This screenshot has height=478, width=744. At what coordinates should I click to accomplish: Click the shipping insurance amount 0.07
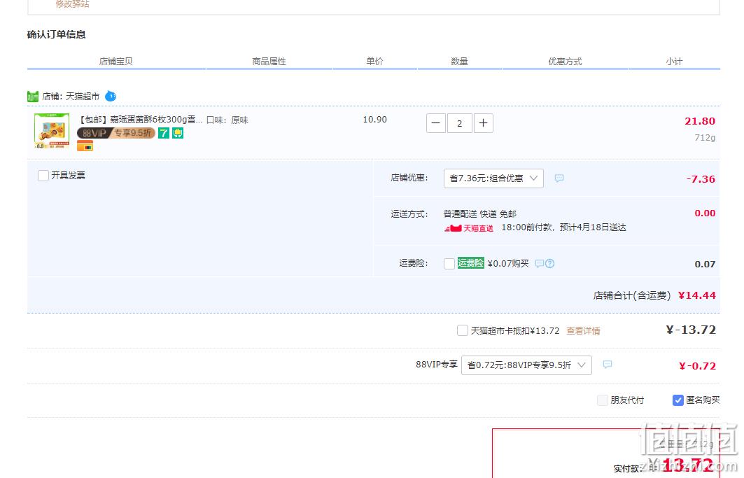point(705,264)
